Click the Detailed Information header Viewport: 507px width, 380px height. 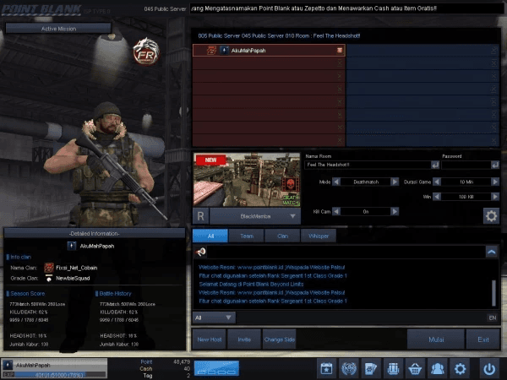[x=94, y=233]
